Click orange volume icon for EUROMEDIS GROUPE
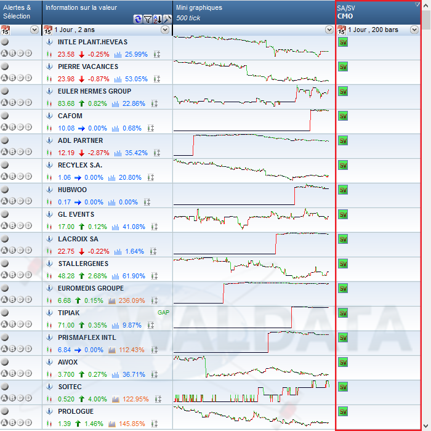The image size is (431, 431). pyautogui.click(x=112, y=300)
